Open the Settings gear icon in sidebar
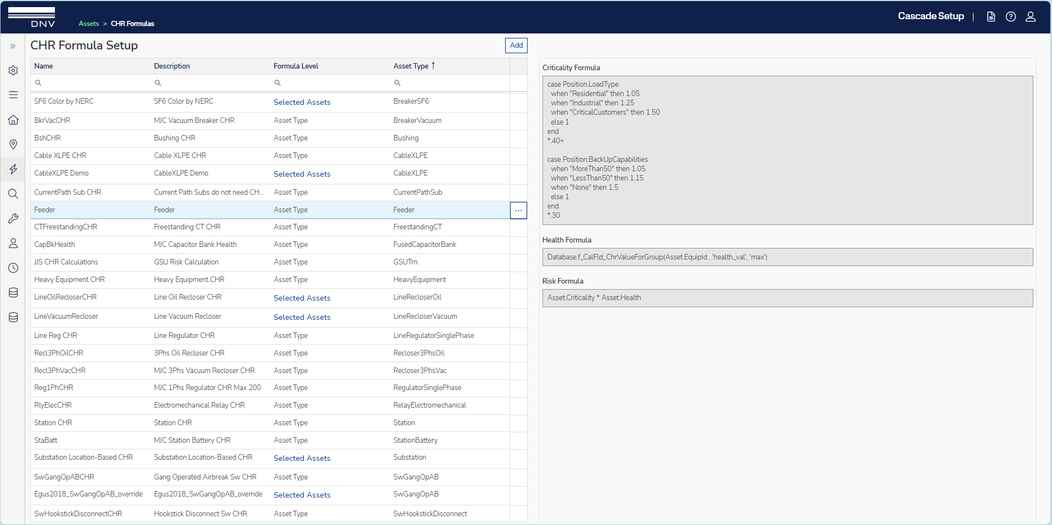This screenshot has width=1052, height=525. pyautogui.click(x=13, y=70)
